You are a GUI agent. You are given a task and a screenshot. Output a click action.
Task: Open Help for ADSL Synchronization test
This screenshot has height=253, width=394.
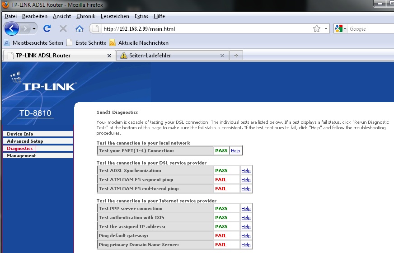(x=246, y=171)
